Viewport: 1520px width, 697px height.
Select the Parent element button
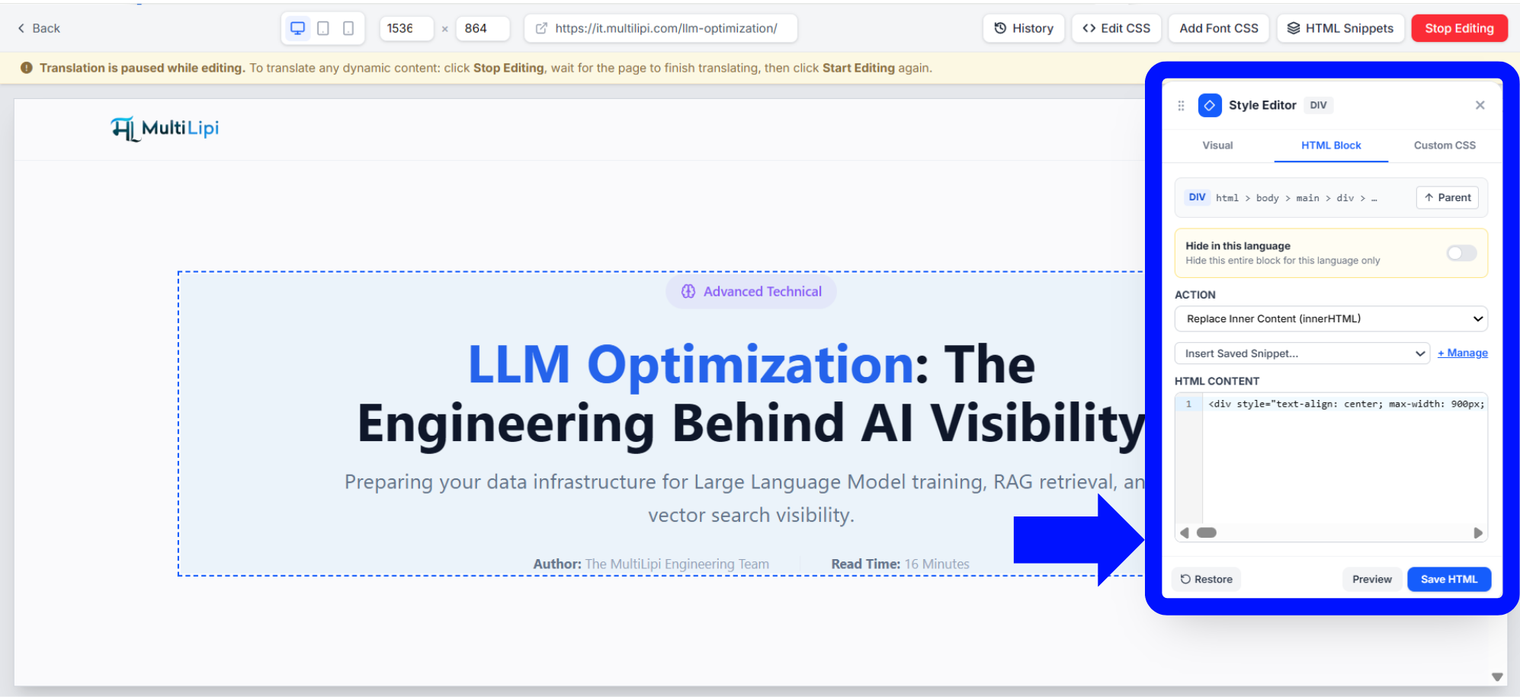pyautogui.click(x=1448, y=197)
